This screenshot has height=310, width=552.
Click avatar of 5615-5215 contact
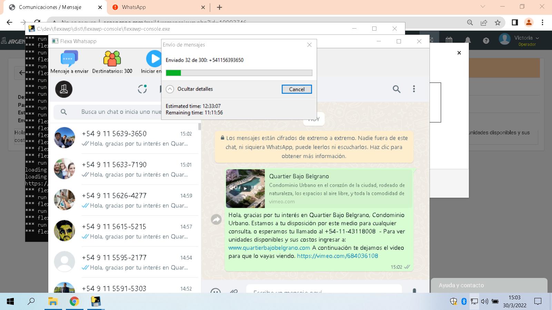point(65,231)
